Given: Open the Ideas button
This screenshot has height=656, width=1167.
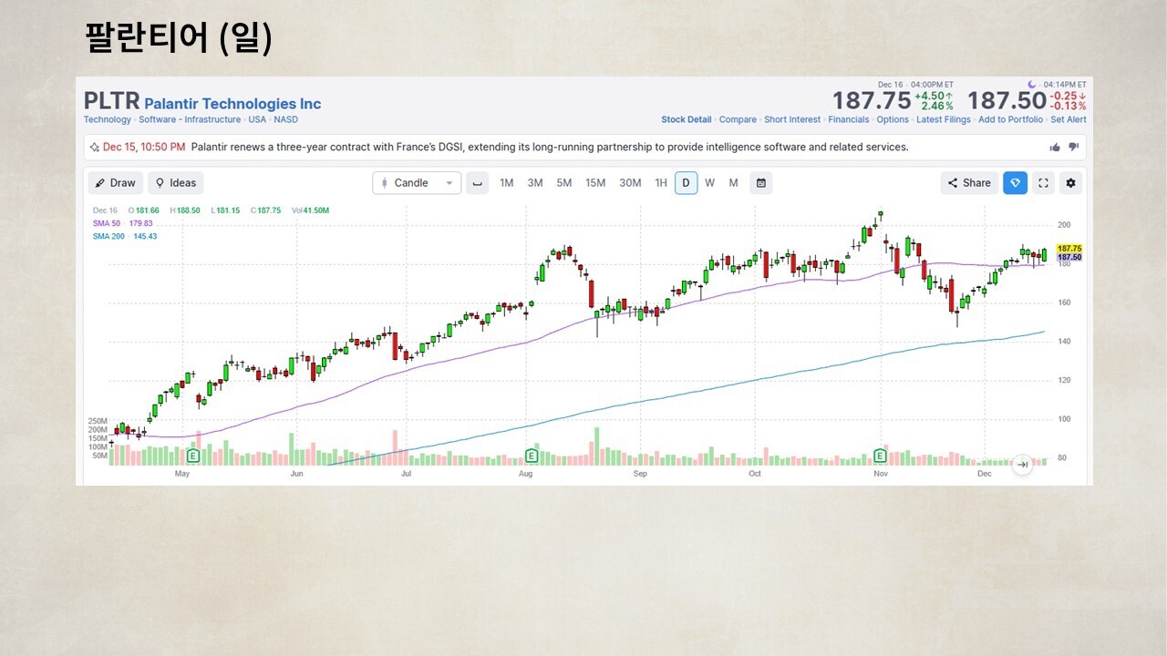Looking at the screenshot, I should [x=176, y=183].
